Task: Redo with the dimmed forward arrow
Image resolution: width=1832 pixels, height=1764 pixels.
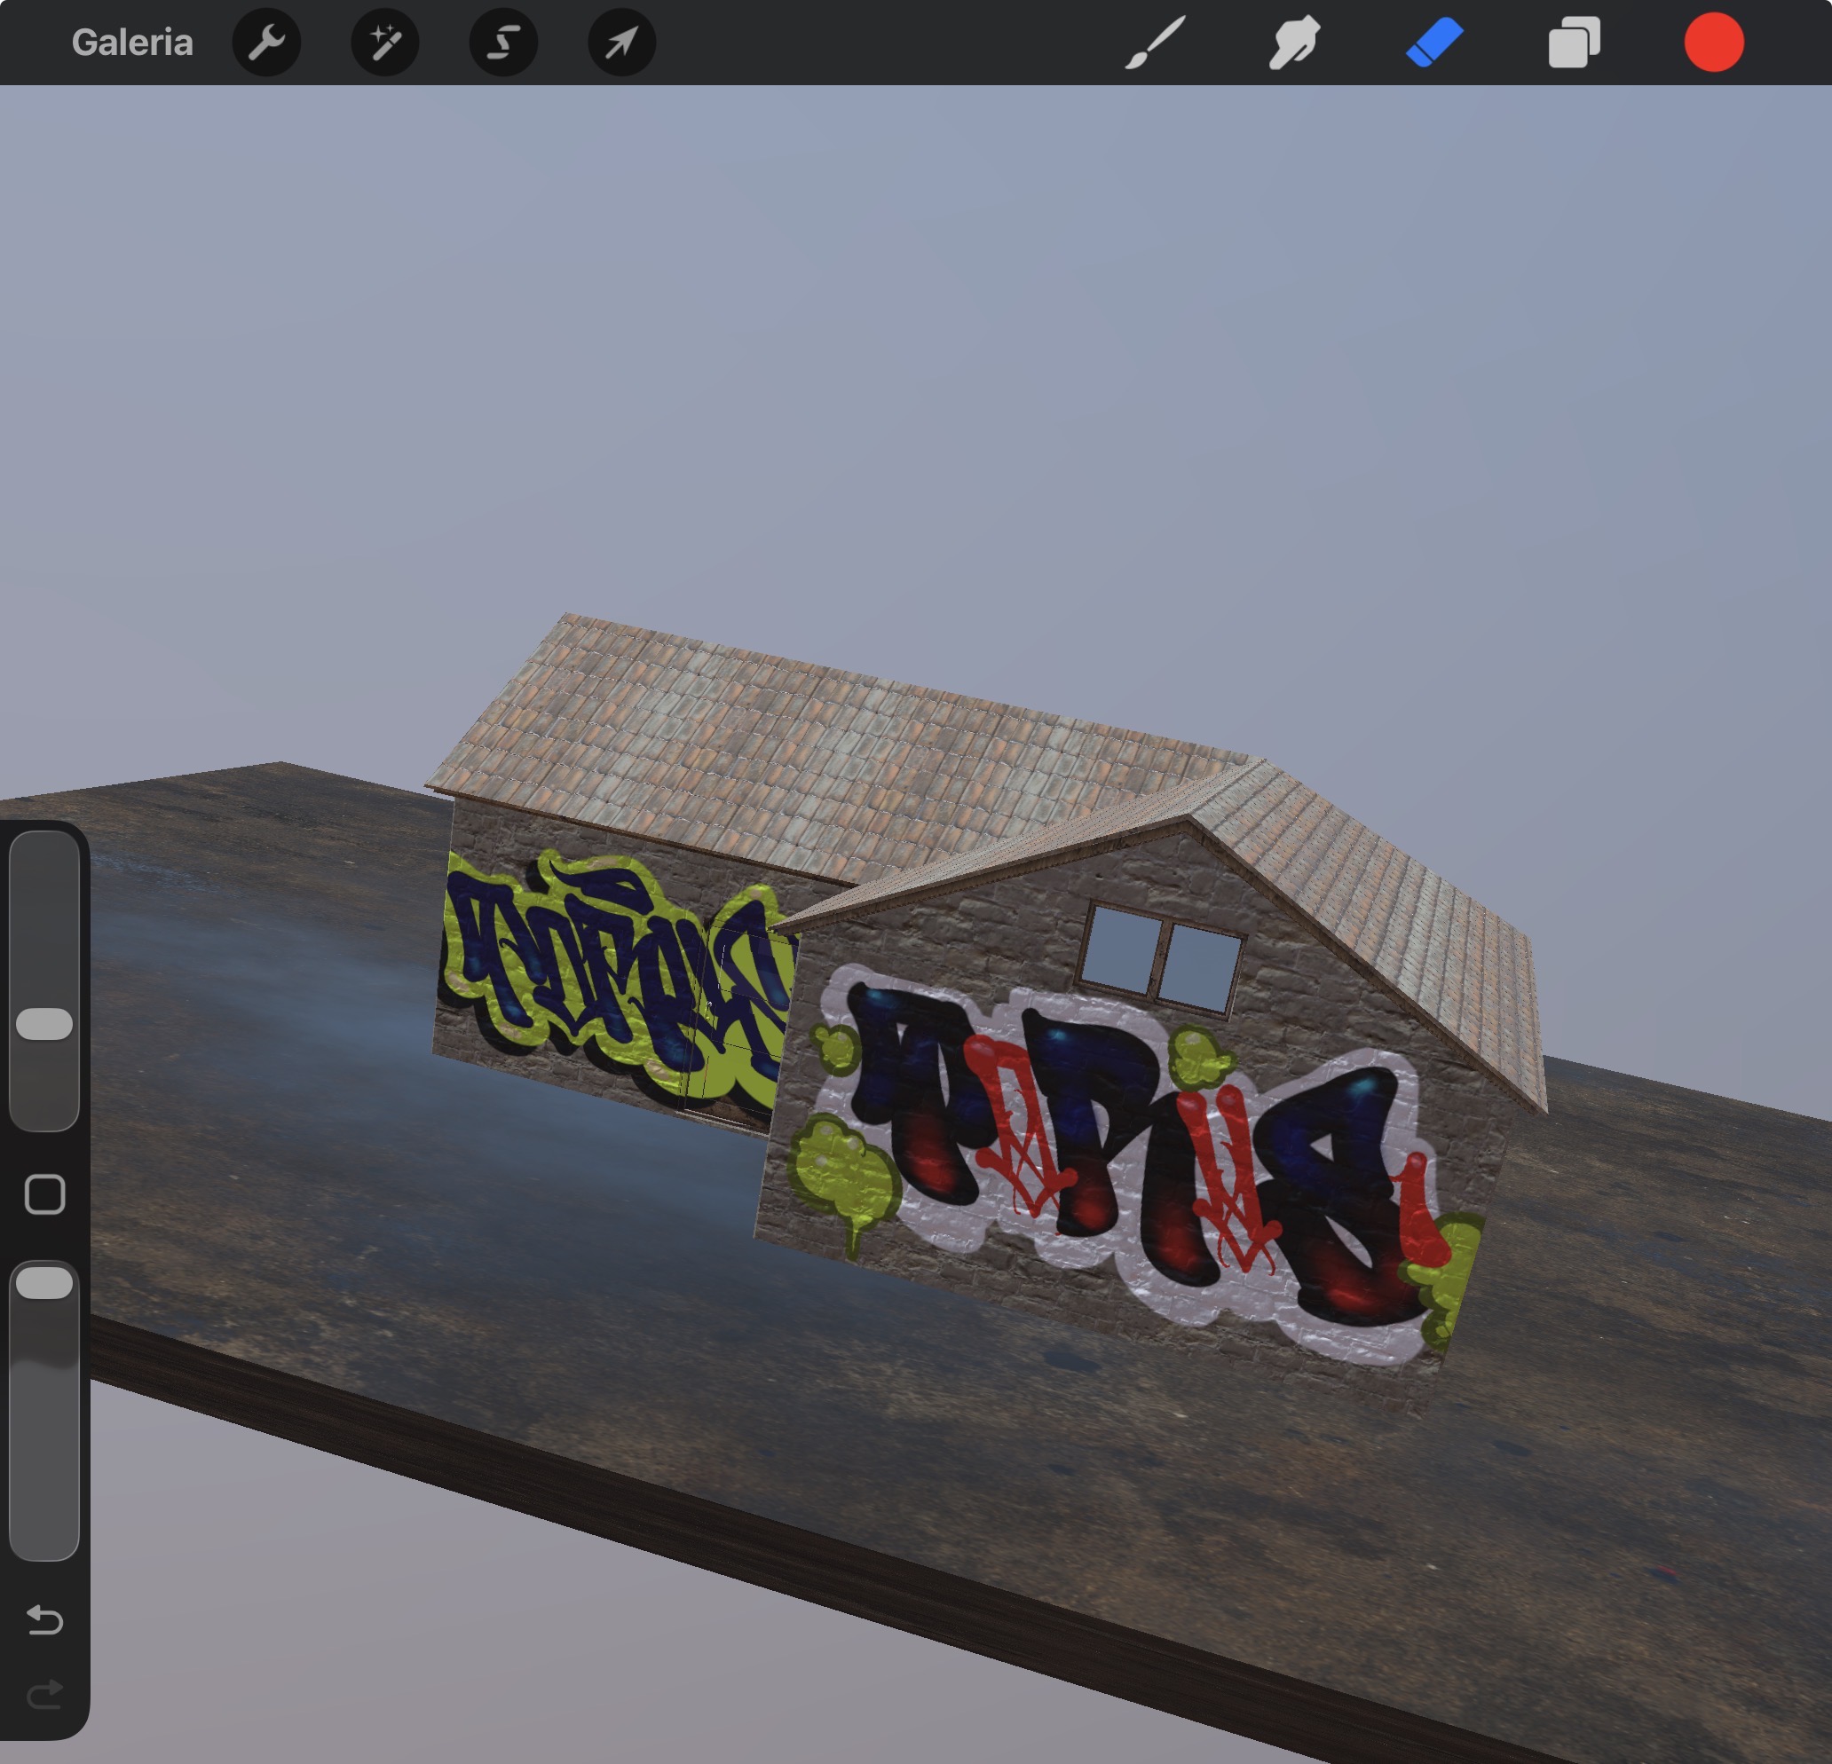Action: point(45,1693)
